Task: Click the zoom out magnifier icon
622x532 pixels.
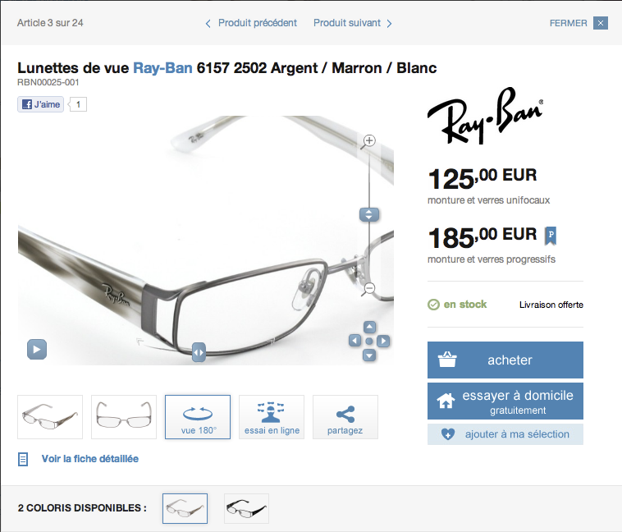Action: (369, 289)
